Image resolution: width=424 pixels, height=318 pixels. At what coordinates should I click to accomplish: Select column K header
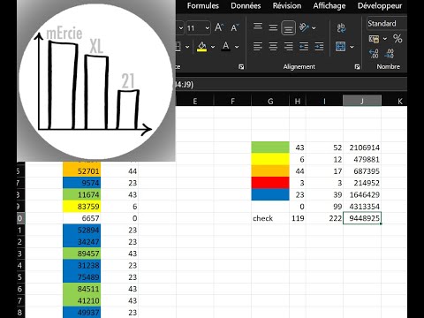tap(395, 101)
